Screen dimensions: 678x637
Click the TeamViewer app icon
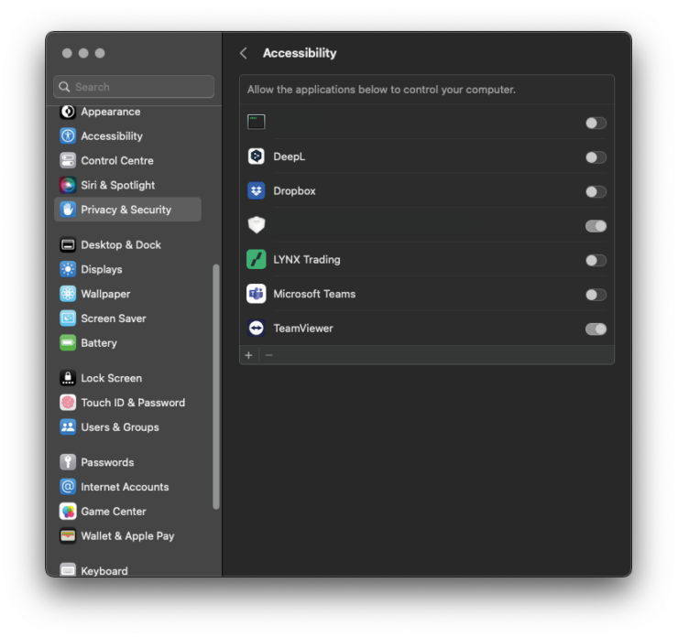tap(257, 329)
